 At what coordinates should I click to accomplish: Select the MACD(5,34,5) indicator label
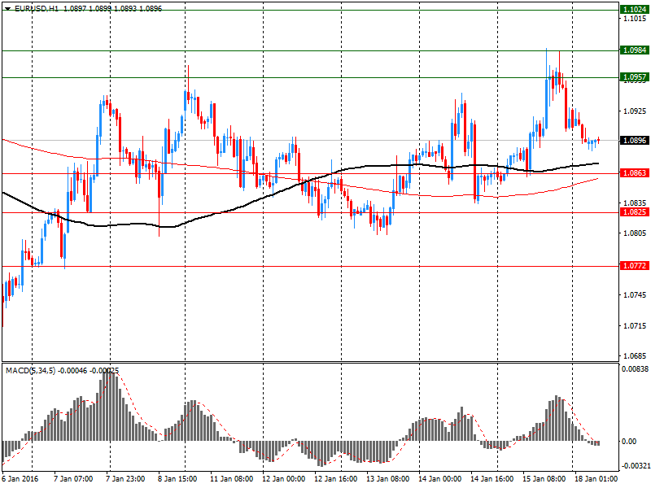(x=30, y=371)
